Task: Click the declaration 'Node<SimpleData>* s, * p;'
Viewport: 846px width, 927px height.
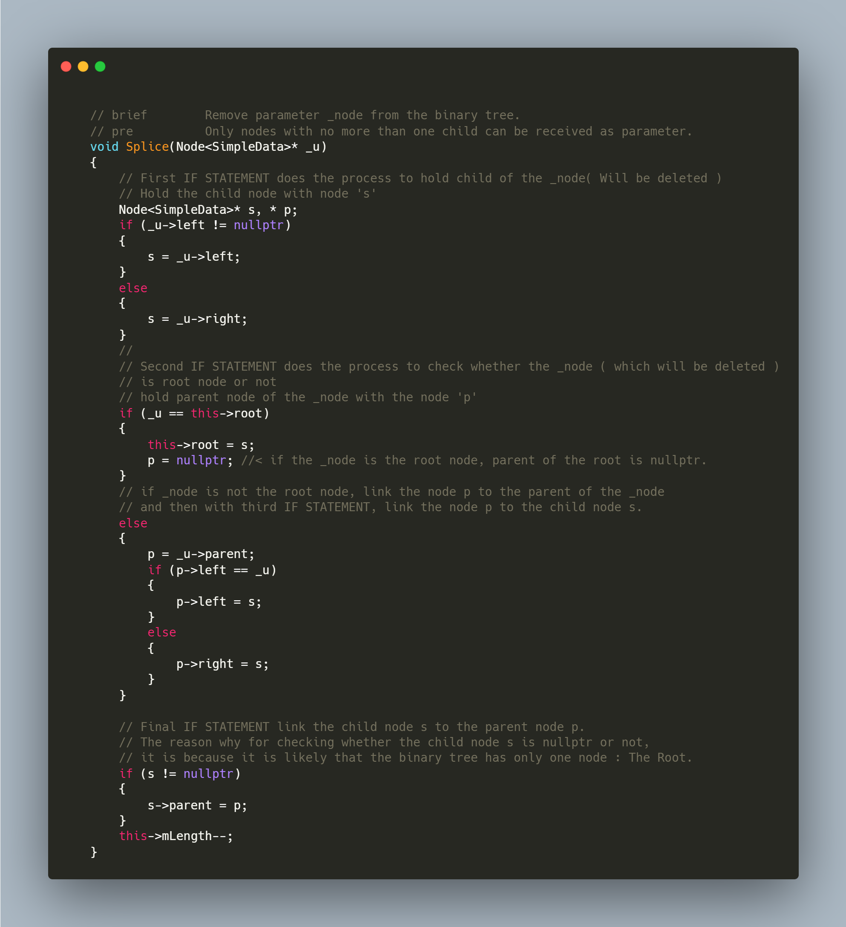Action: coord(208,210)
